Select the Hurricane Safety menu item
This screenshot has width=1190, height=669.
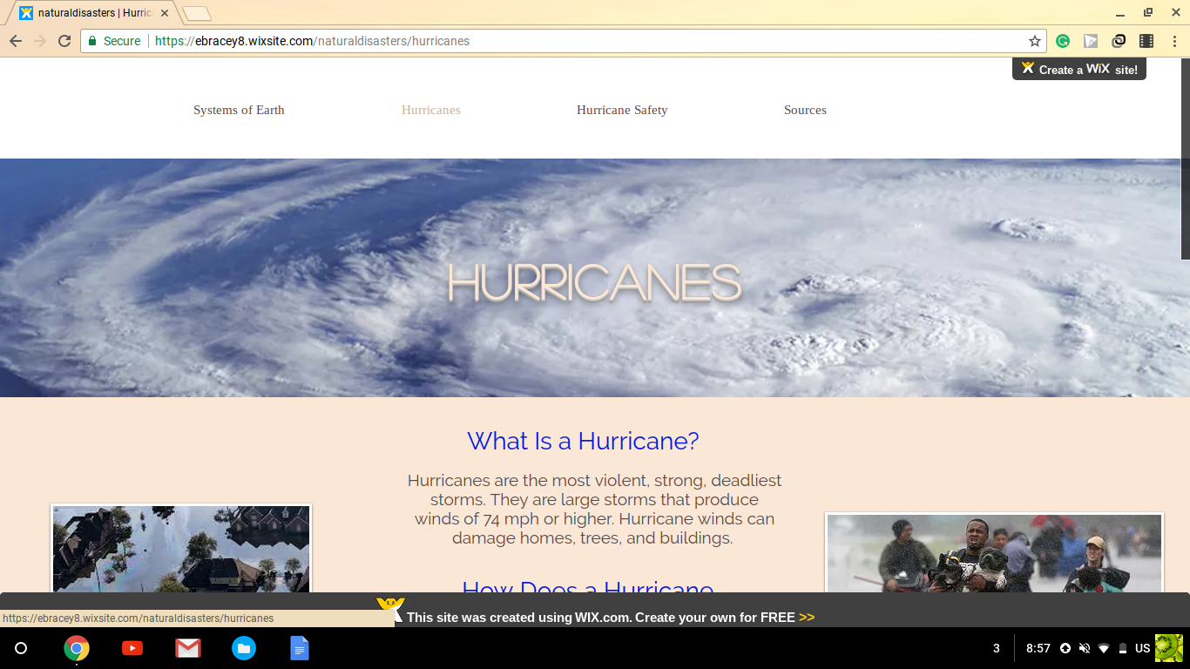(x=622, y=110)
